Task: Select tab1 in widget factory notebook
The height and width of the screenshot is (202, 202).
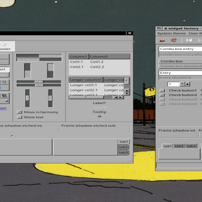Action: [167, 146]
